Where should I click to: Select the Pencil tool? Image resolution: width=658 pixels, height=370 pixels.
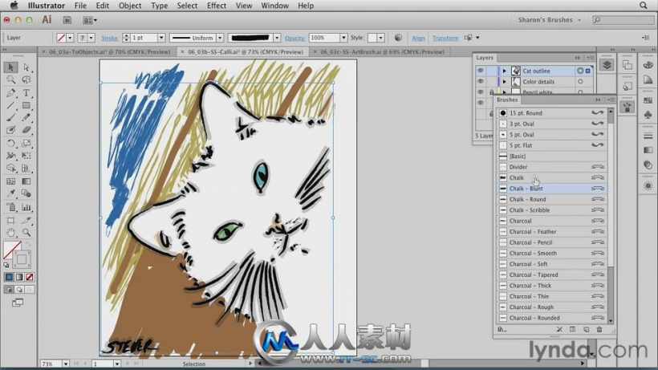click(26, 118)
